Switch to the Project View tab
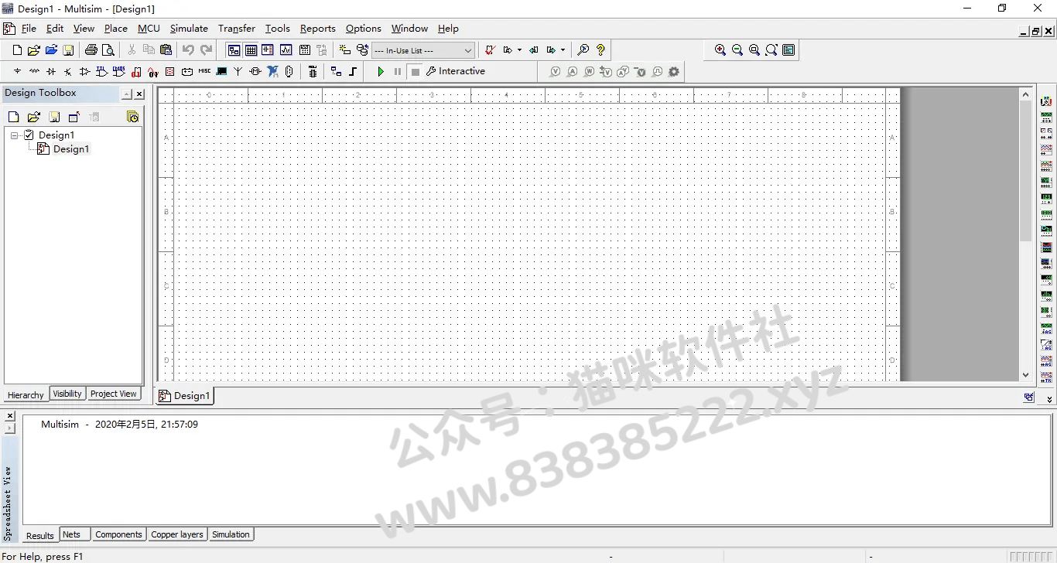The height and width of the screenshot is (563, 1057). pos(114,394)
